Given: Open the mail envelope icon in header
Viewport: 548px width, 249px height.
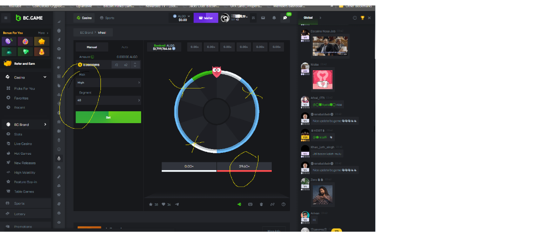Looking at the screenshot, I should pyautogui.click(x=263, y=18).
